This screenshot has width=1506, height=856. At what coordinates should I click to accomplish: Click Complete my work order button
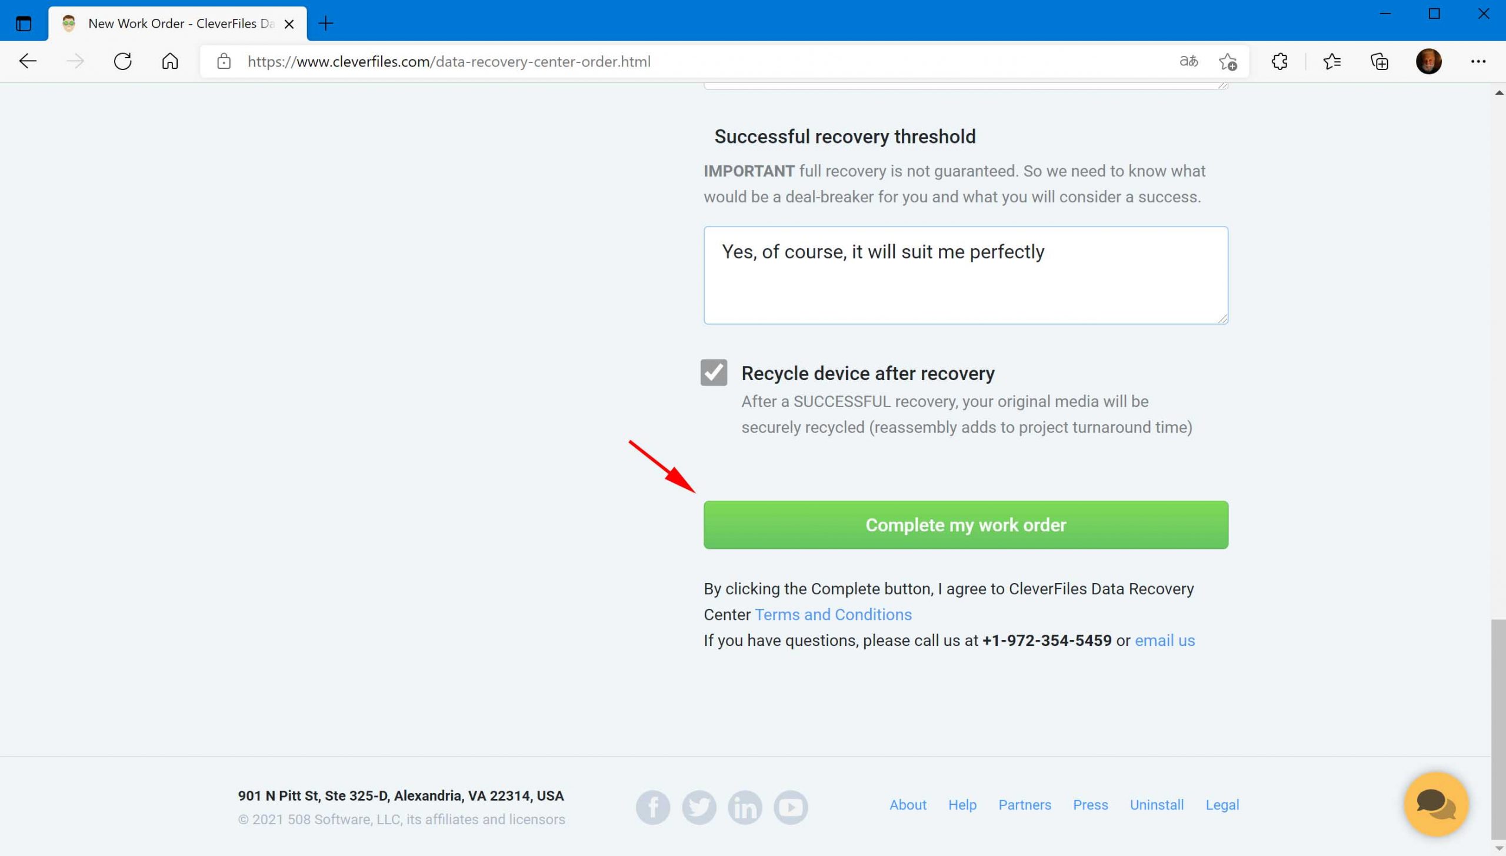click(x=966, y=524)
